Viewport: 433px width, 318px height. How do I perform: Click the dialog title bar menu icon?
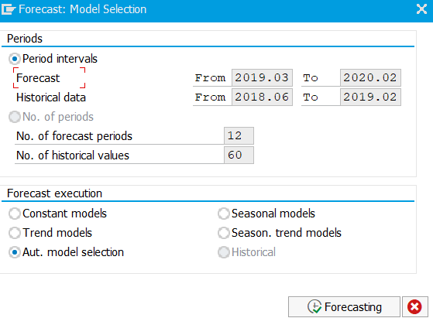coord(9,9)
